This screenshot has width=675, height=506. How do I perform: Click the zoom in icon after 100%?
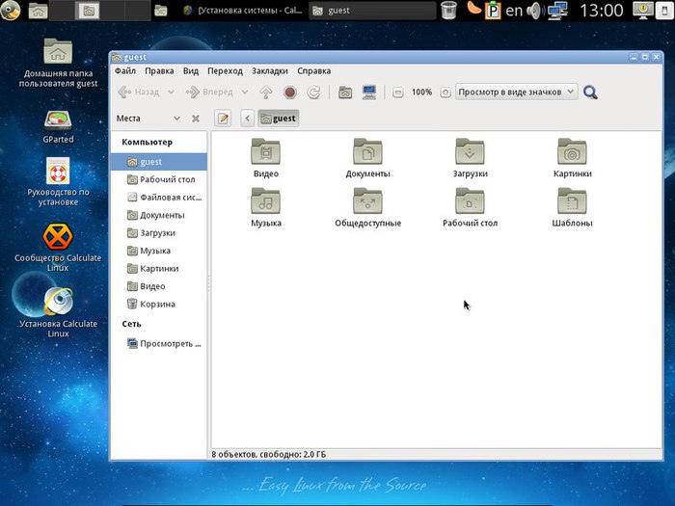click(445, 93)
